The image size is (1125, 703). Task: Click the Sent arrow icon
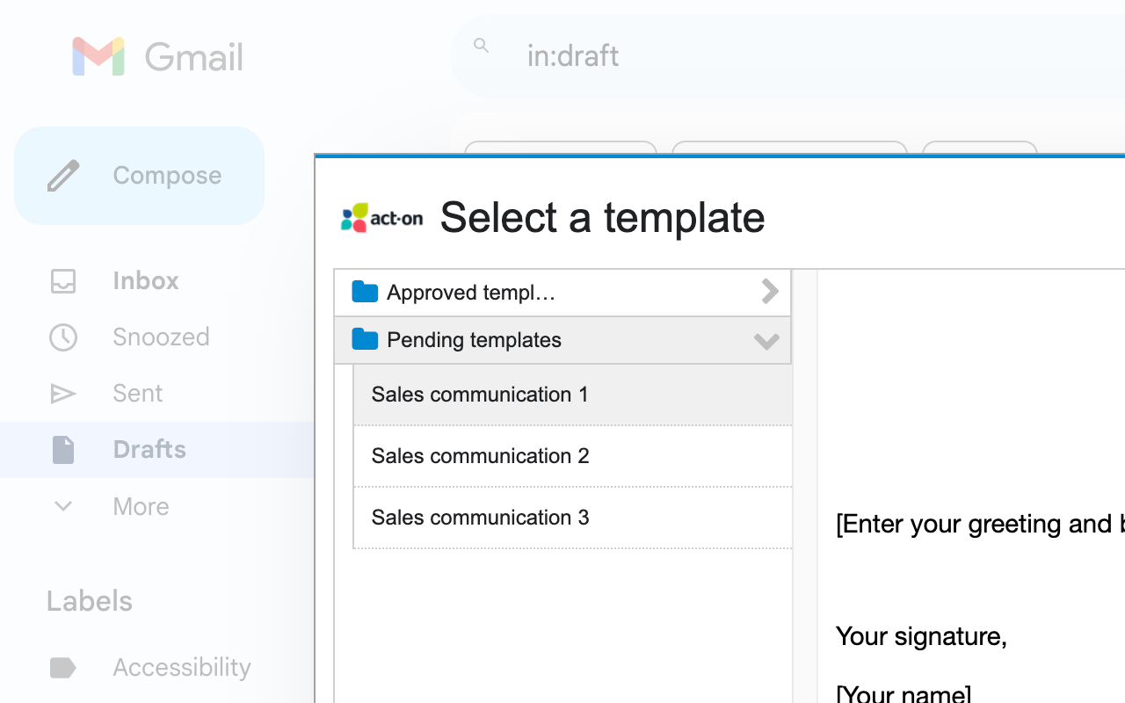pos(63,394)
